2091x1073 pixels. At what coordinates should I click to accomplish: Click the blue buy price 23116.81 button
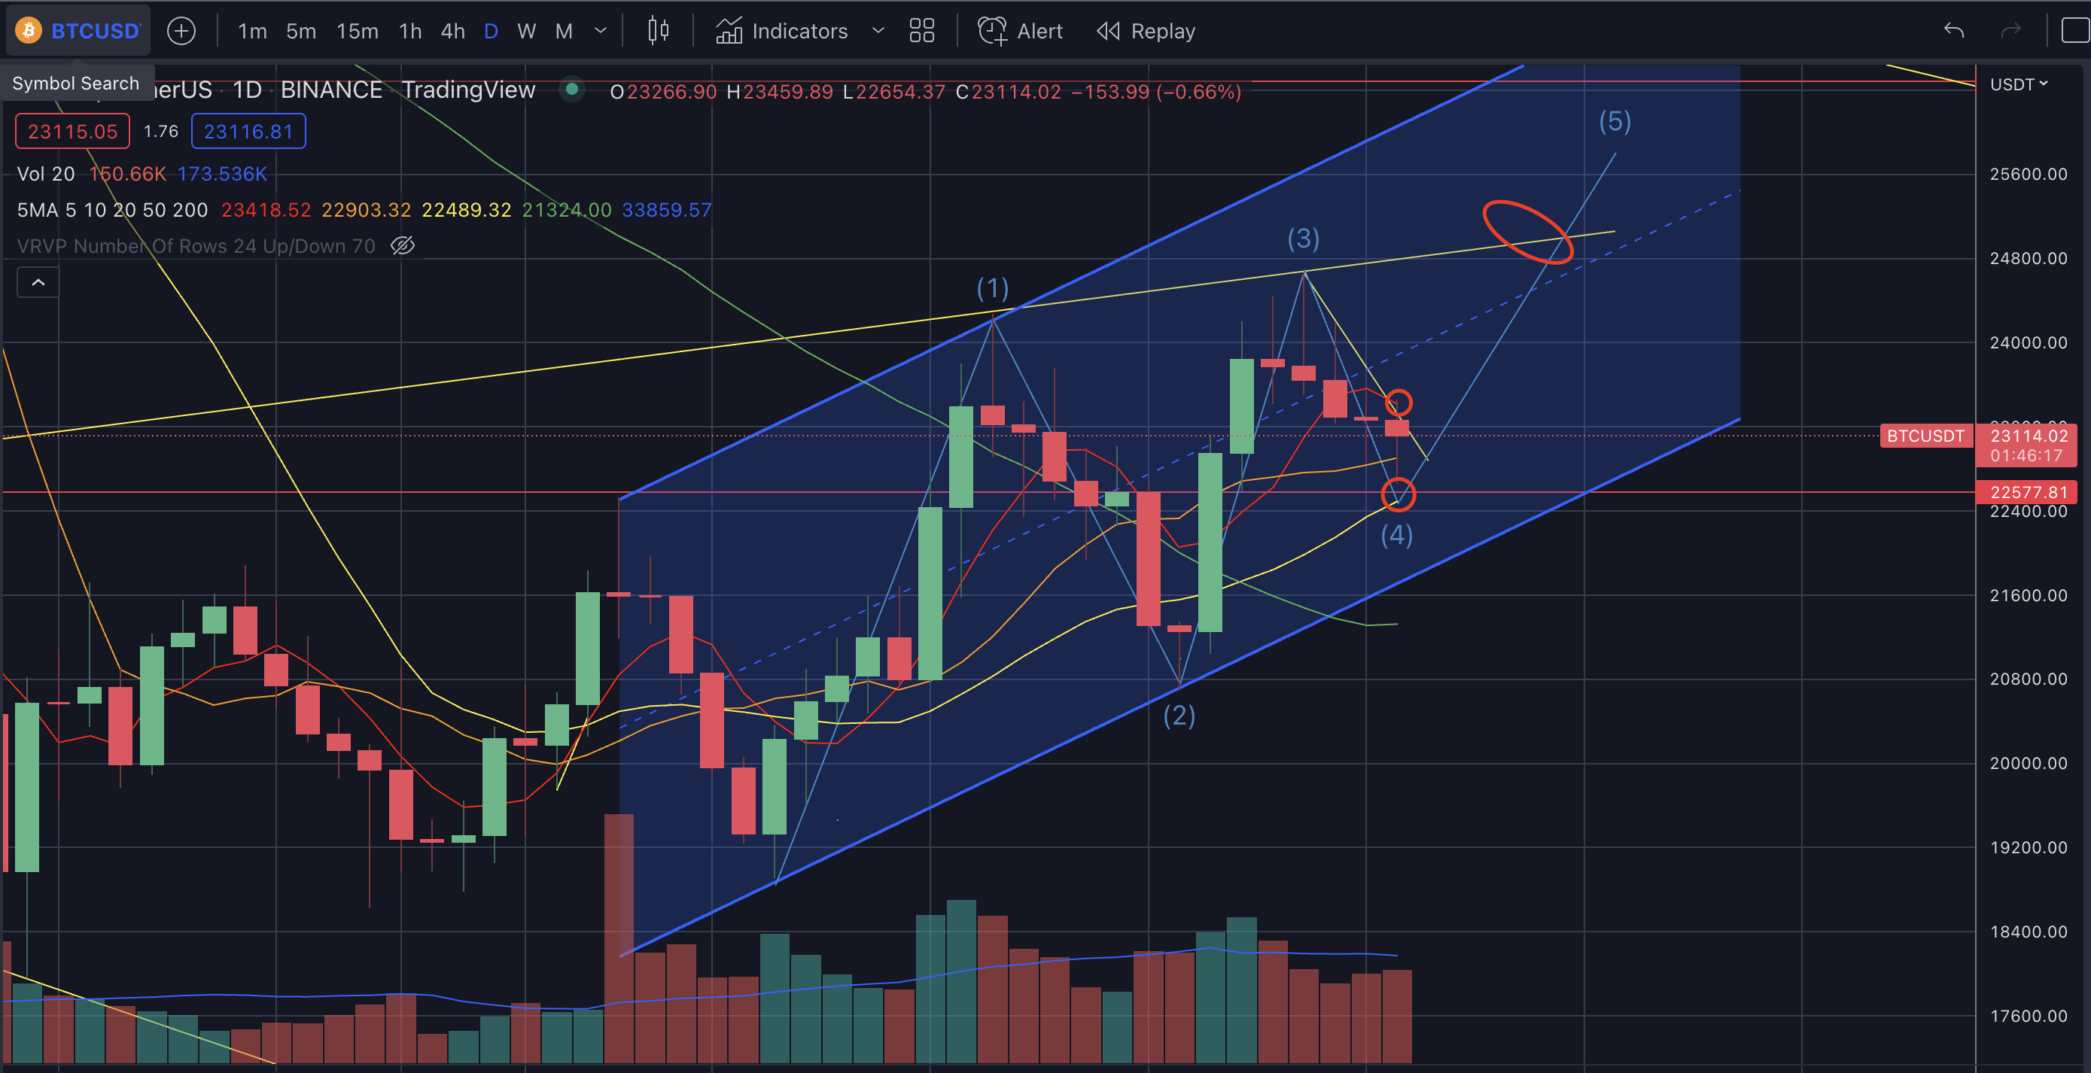click(248, 132)
